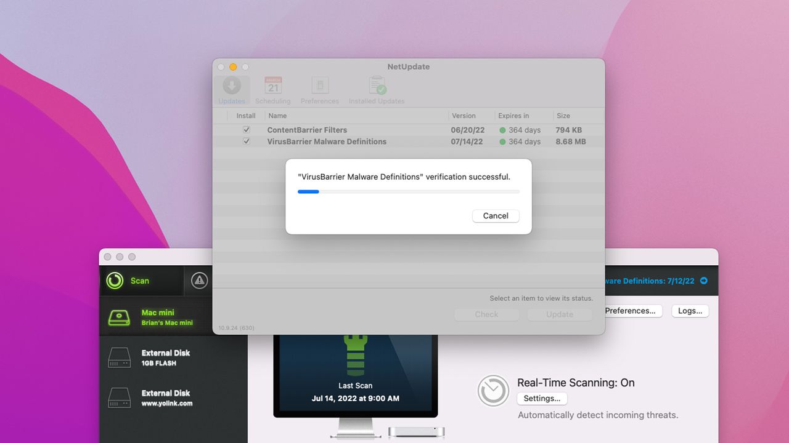Click the www.yolink.com external disk icon

pos(120,397)
